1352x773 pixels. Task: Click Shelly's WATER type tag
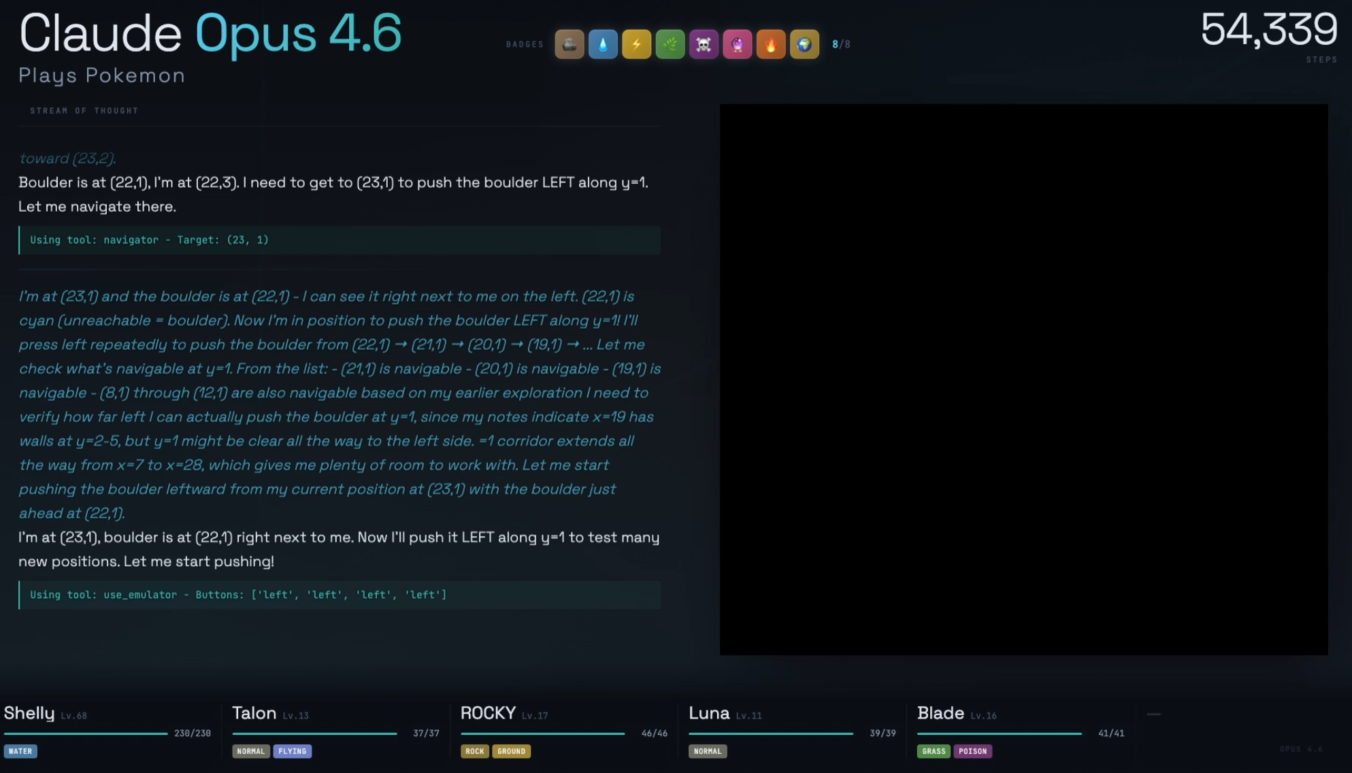tap(20, 751)
